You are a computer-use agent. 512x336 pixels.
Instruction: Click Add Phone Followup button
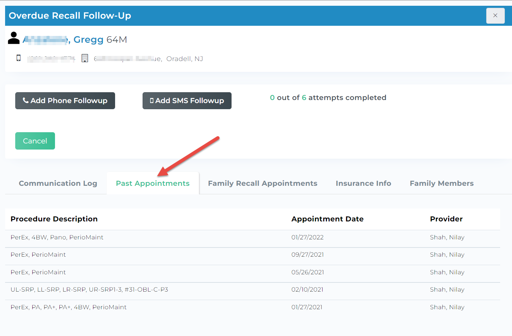[65, 101]
